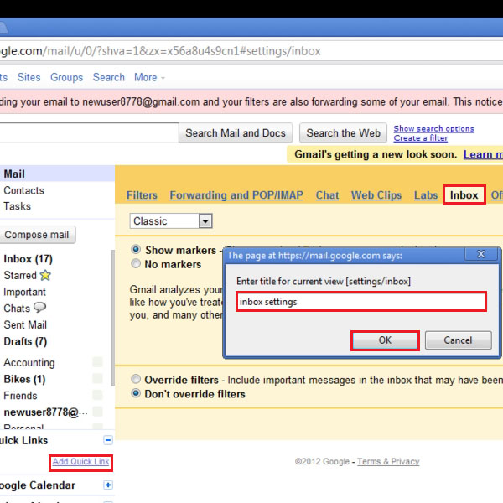
Task: Click Cancel in the quick link dialog
Action: point(458,340)
